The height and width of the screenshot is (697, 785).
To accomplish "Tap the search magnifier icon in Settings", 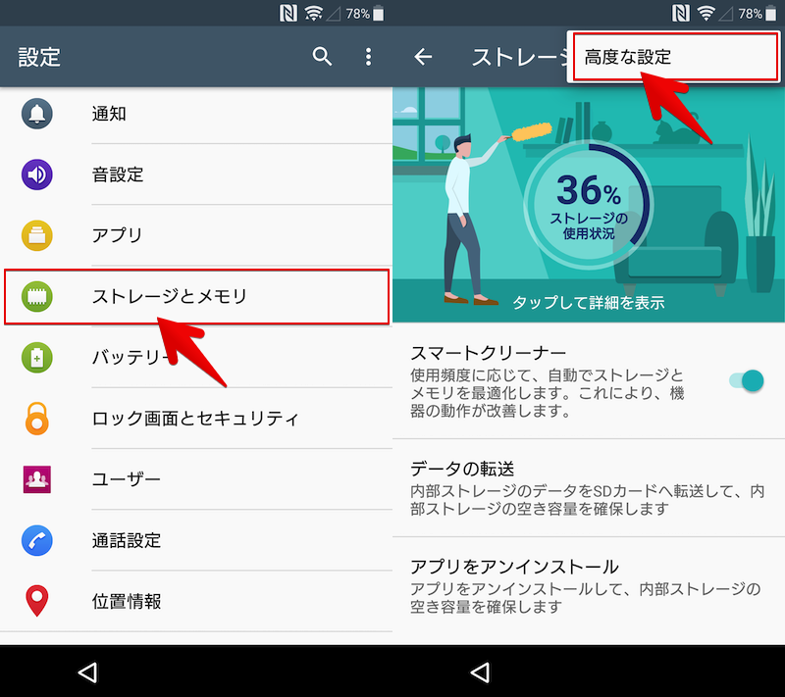I will [x=322, y=57].
